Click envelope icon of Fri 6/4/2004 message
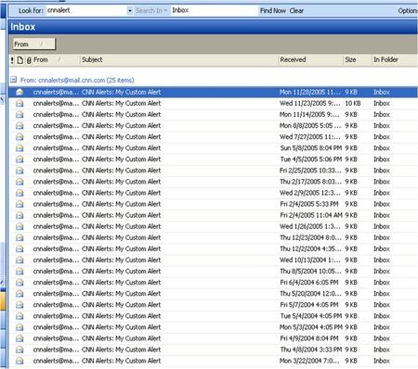 tap(20, 283)
